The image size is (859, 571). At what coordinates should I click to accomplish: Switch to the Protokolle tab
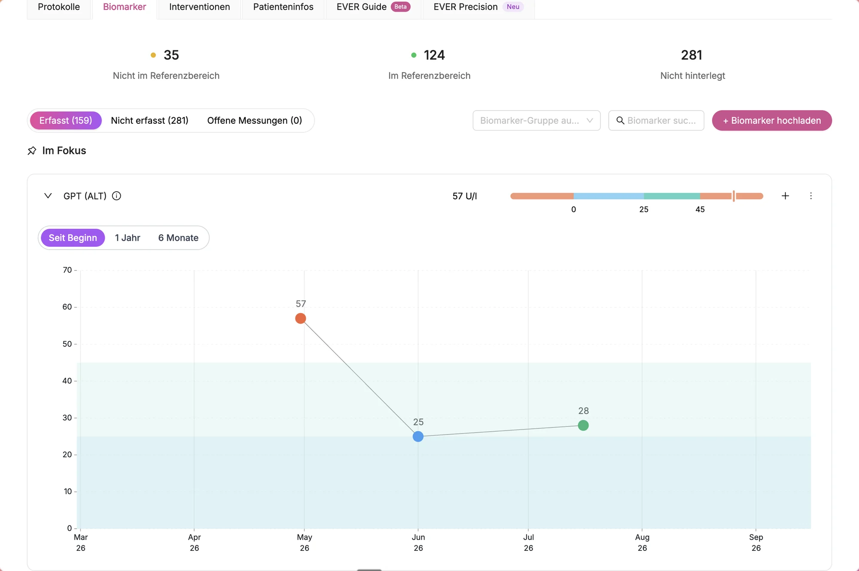pyautogui.click(x=59, y=7)
